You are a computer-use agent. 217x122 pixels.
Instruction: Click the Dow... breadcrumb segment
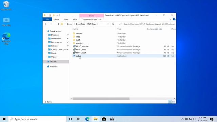70,24
